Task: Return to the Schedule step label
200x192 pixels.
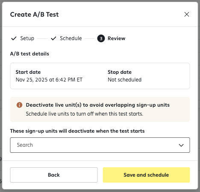Action: [x=71, y=38]
